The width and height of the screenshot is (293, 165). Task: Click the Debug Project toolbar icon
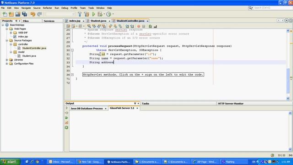click(x=100, y=14)
